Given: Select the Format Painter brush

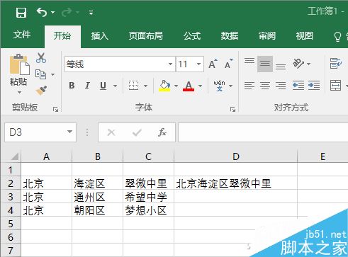Looking at the screenshot, I should point(41,91).
